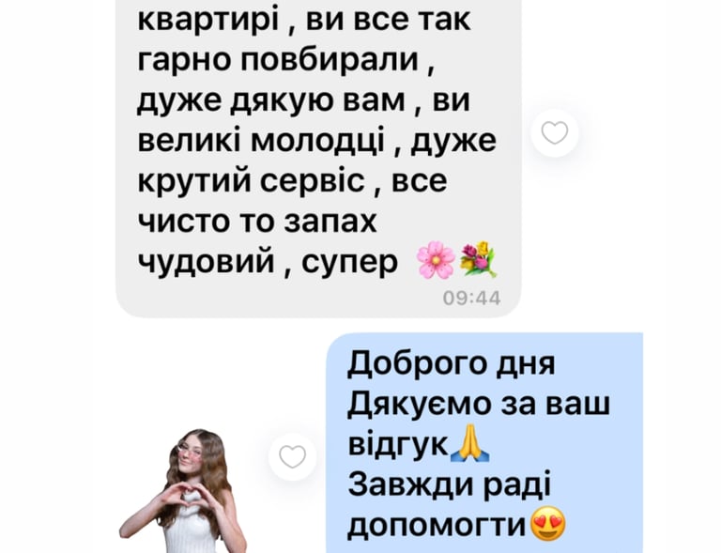Like the gray received message with heart icon
Screen dimensions: 721x553
[x=555, y=132]
